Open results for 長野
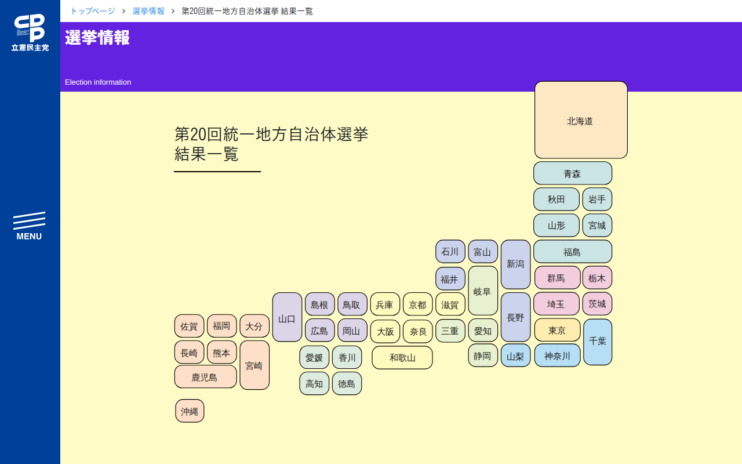This screenshot has width=742, height=464. pyautogui.click(x=515, y=317)
